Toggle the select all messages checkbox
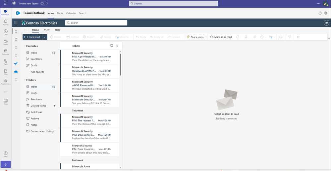331x171 pixels. tap(112, 46)
